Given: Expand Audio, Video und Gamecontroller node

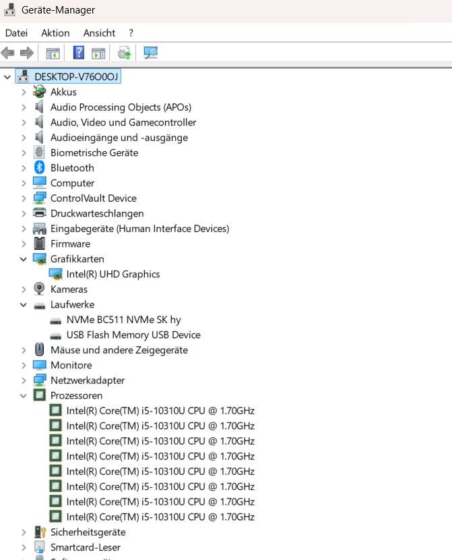Looking at the screenshot, I should pyautogui.click(x=24, y=123).
